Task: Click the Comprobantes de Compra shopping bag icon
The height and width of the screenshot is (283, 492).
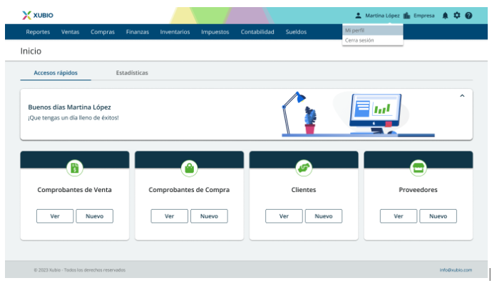Action: point(189,168)
